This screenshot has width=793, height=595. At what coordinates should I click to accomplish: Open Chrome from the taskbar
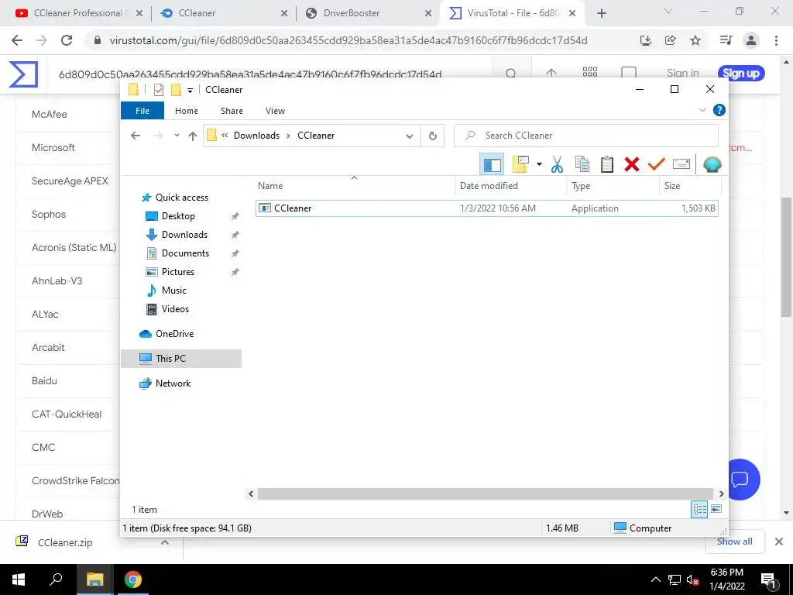pyautogui.click(x=133, y=580)
